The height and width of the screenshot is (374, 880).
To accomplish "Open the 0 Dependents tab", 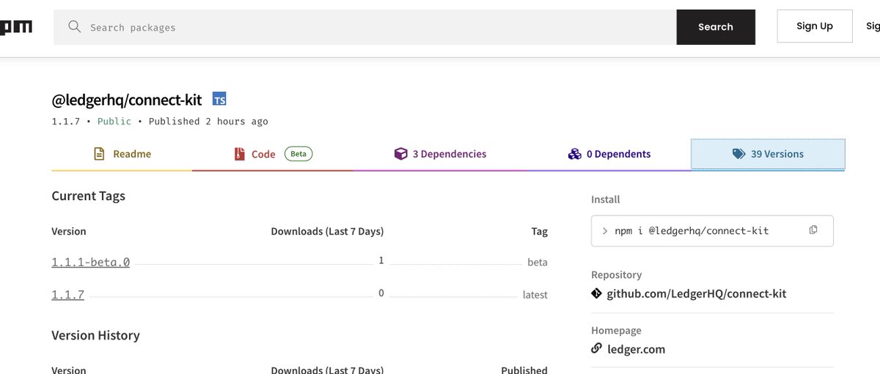I will (609, 154).
